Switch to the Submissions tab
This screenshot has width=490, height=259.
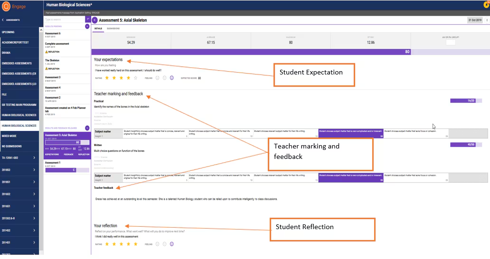coord(113,28)
